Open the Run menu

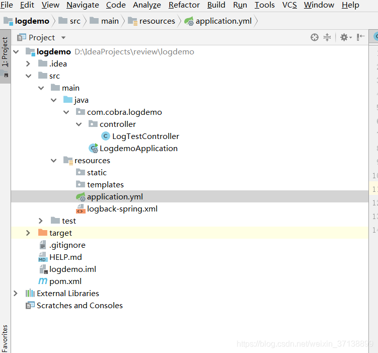point(240,5)
